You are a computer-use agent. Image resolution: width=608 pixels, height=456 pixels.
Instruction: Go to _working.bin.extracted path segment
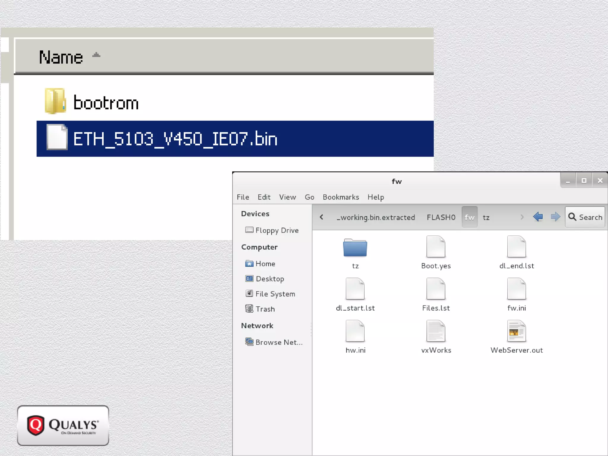point(376,217)
